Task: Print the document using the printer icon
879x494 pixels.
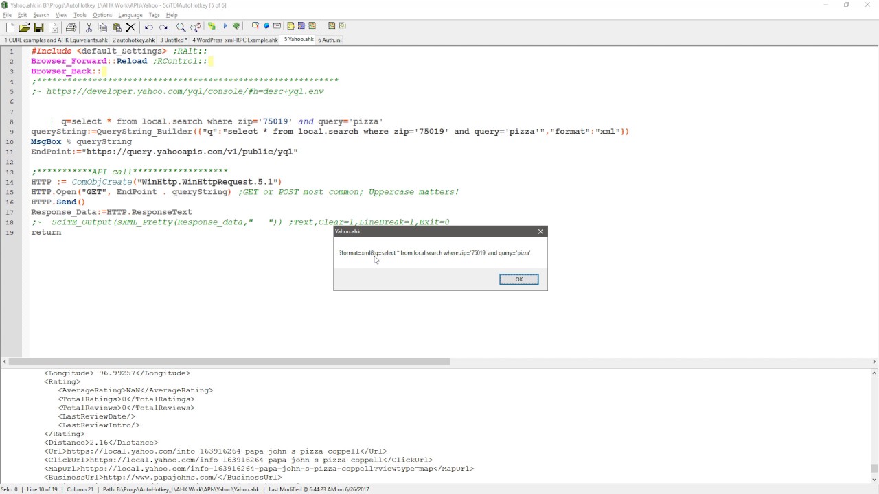Action: coord(71,27)
